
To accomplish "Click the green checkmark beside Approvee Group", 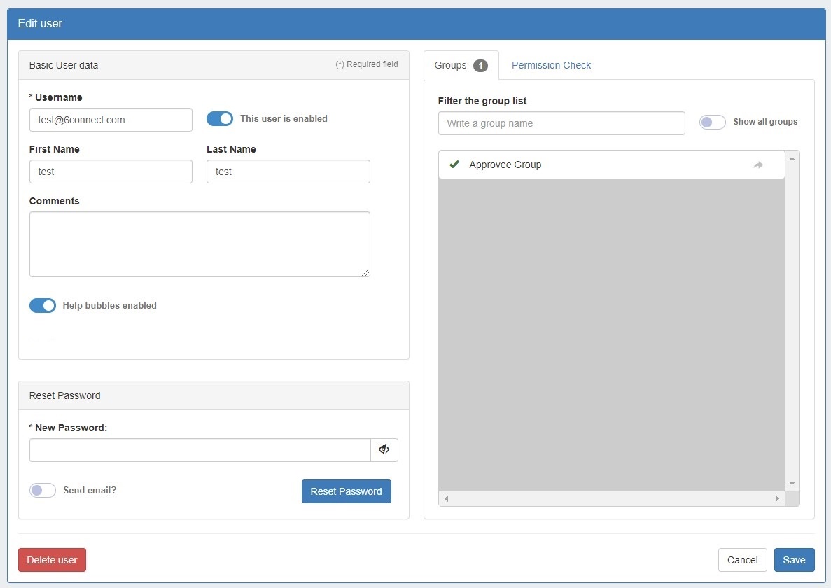I will tap(454, 164).
